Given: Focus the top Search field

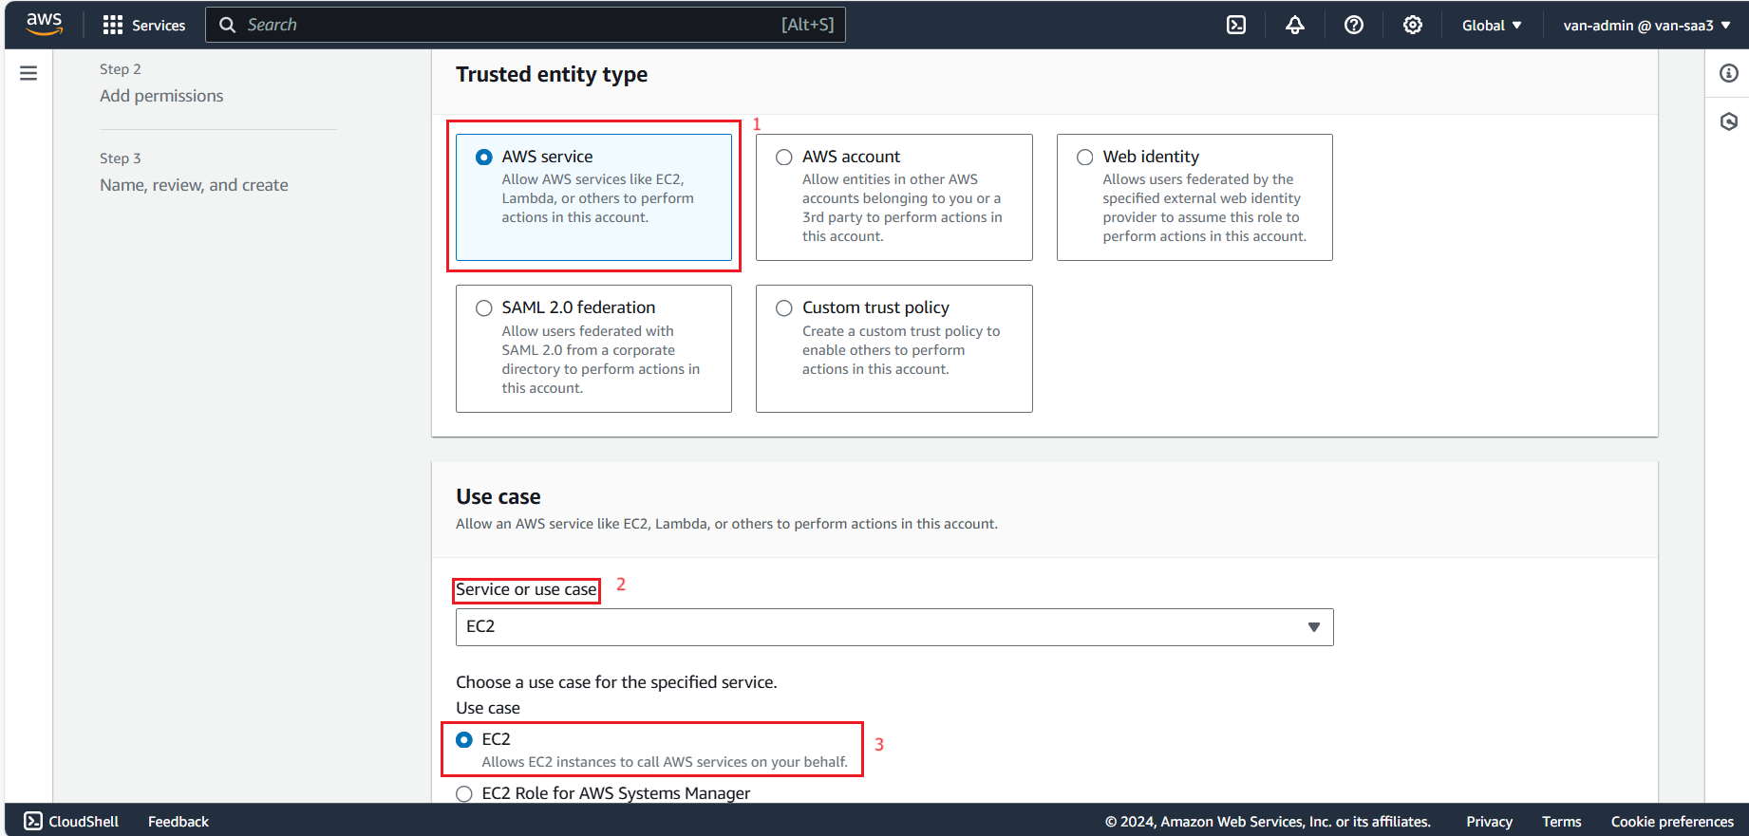Looking at the screenshot, I should coord(525,25).
